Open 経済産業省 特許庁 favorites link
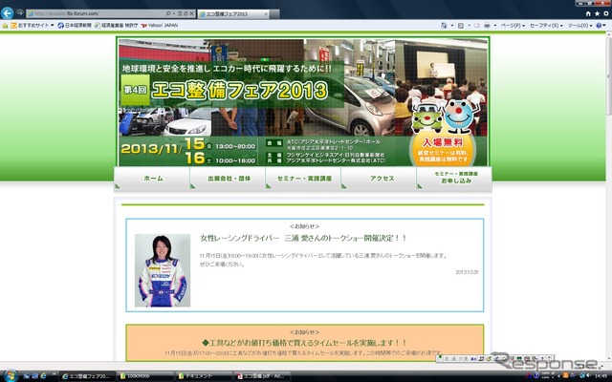612x382 pixels. [117, 26]
